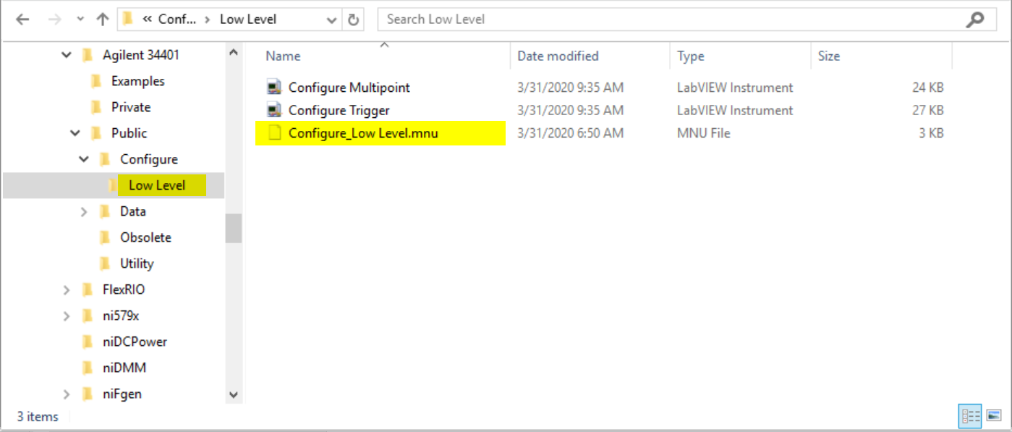
Task: Click the Utility folder icon
Action: tap(105, 263)
